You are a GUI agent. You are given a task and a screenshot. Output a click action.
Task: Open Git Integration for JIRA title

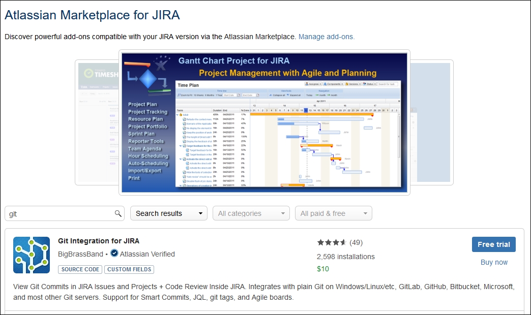click(99, 241)
